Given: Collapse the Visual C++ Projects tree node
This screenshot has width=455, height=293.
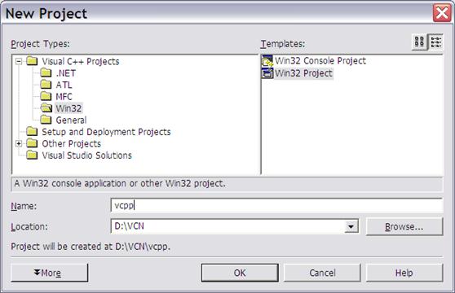Looking at the screenshot, I should click(19, 61).
